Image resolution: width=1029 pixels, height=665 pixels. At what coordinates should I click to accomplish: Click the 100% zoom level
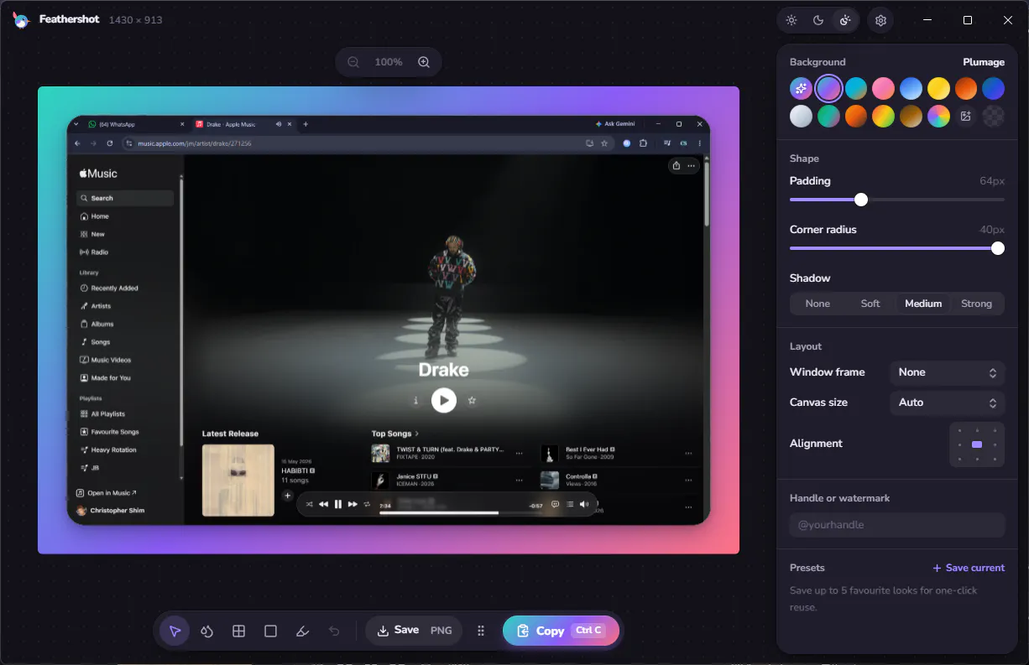[x=389, y=62]
